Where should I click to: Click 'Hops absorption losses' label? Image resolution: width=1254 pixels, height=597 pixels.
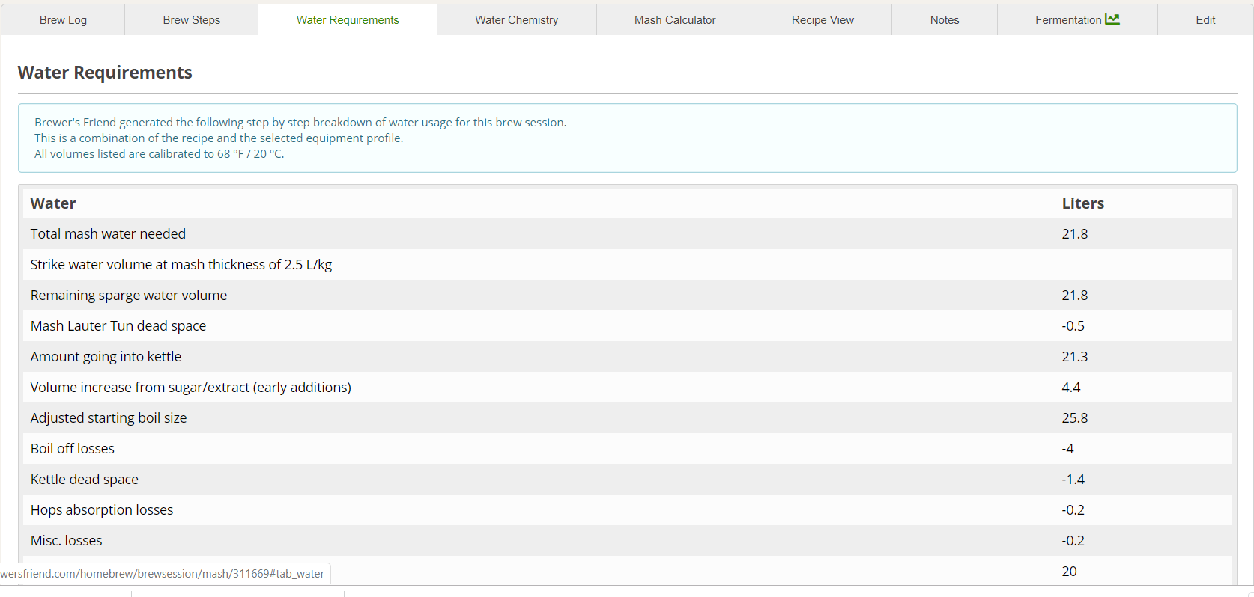point(102,510)
